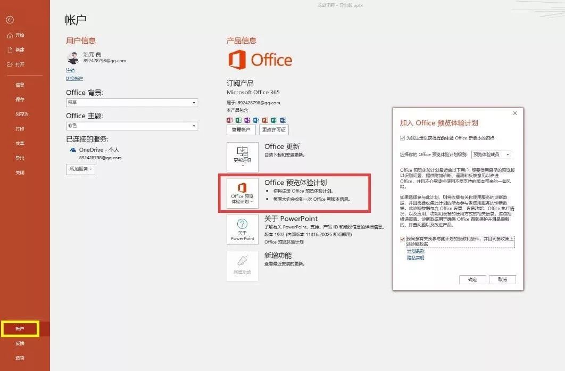Image resolution: width=565 pixels, height=371 pixels.
Task: Click the 'Microsoft Office 365' text
Action: (253, 92)
